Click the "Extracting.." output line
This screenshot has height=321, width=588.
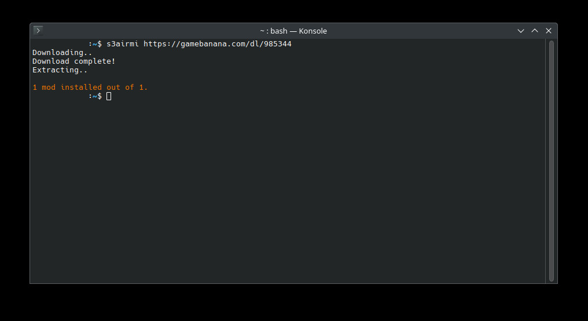click(x=60, y=70)
